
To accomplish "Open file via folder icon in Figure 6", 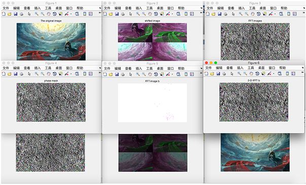I will (x=212, y=73).
